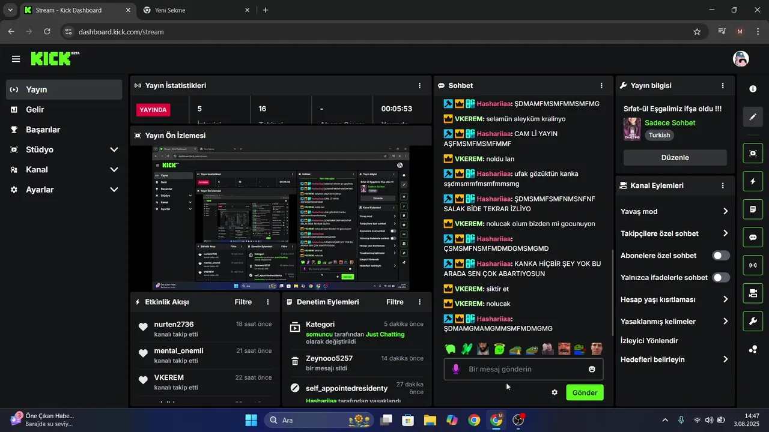Screen dimensions: 769x432
Task: Open Takipçilere özel sohbet options
Action: [x=675, y=233]
